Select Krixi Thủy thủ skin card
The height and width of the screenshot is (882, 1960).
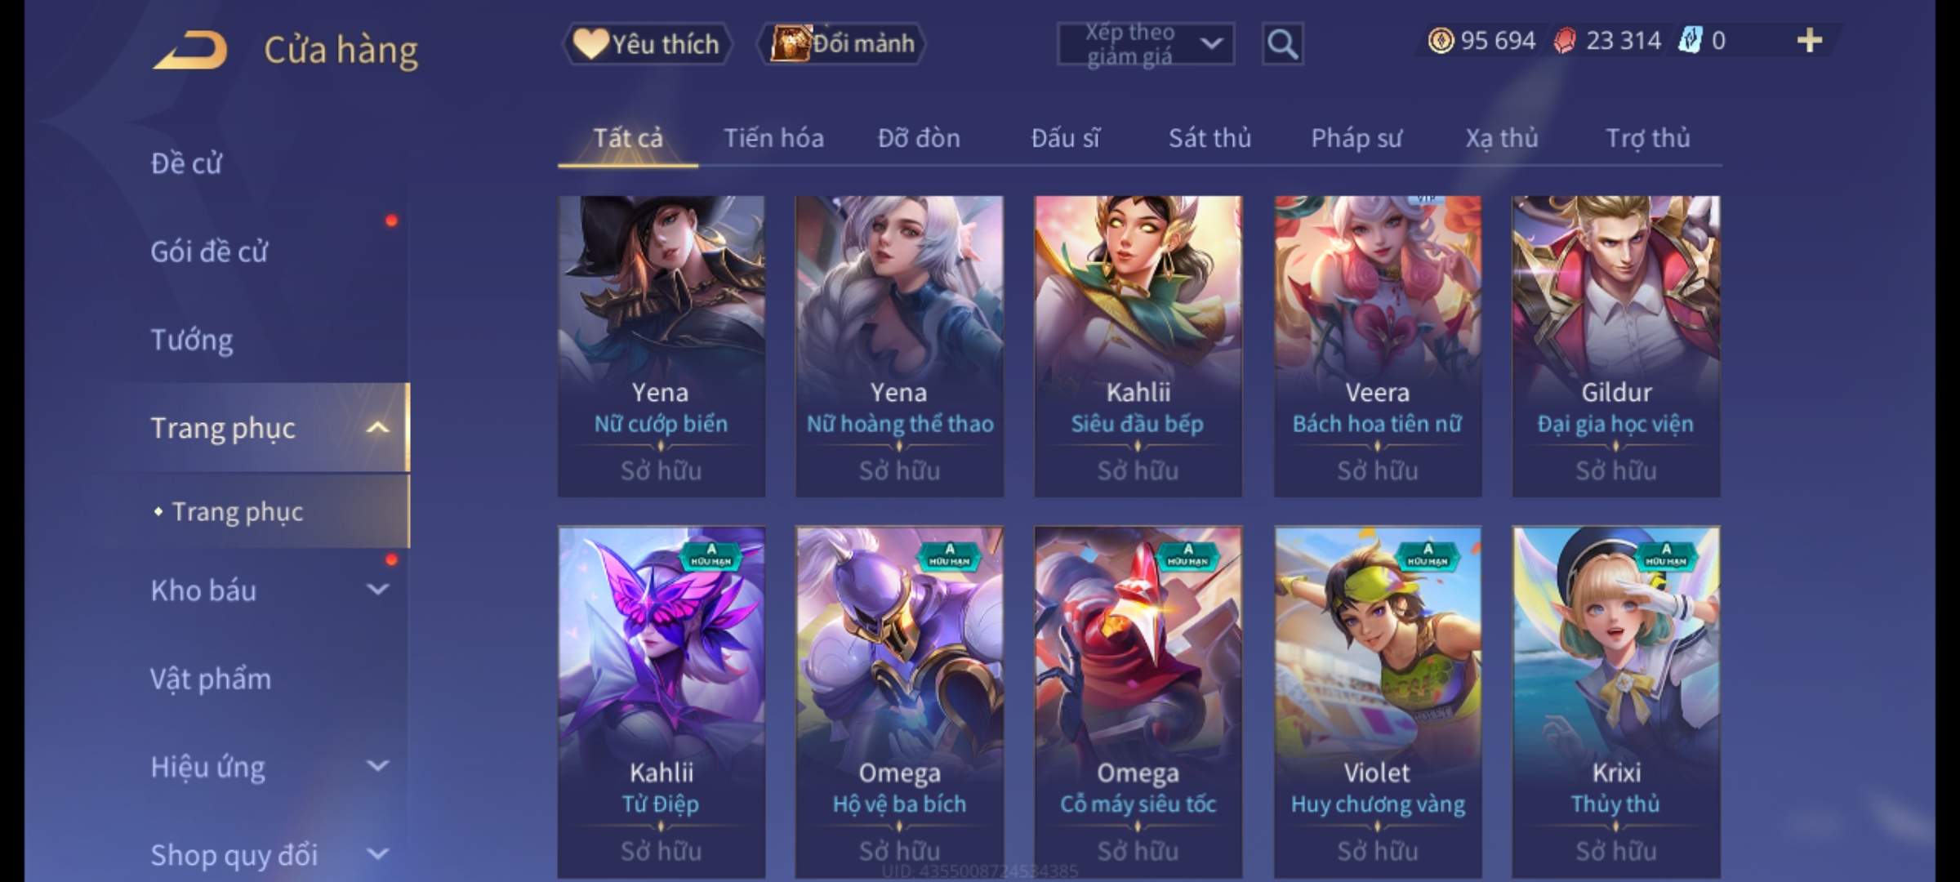pyautogui.click(x=1615, y=702)
